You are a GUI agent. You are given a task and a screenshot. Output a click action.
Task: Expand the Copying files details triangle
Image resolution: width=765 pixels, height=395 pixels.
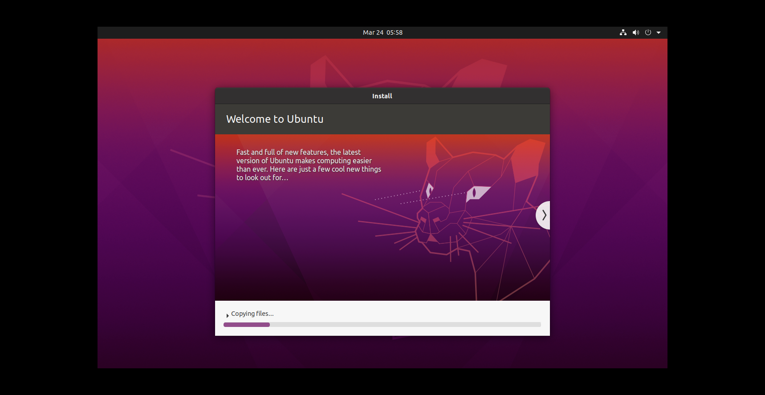click(228, 315)
